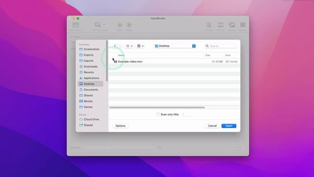
Task: Navigate forward with the right chevron
Action: coord(120,46)
